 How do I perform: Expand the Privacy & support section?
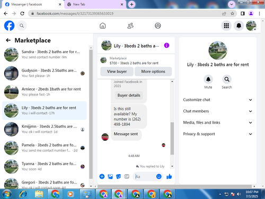218,134
